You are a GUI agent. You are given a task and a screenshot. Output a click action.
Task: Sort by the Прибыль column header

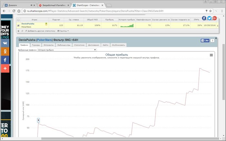coord(109,20)
